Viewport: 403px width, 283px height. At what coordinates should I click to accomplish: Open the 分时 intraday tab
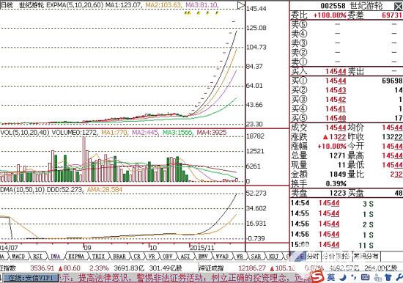313,256
